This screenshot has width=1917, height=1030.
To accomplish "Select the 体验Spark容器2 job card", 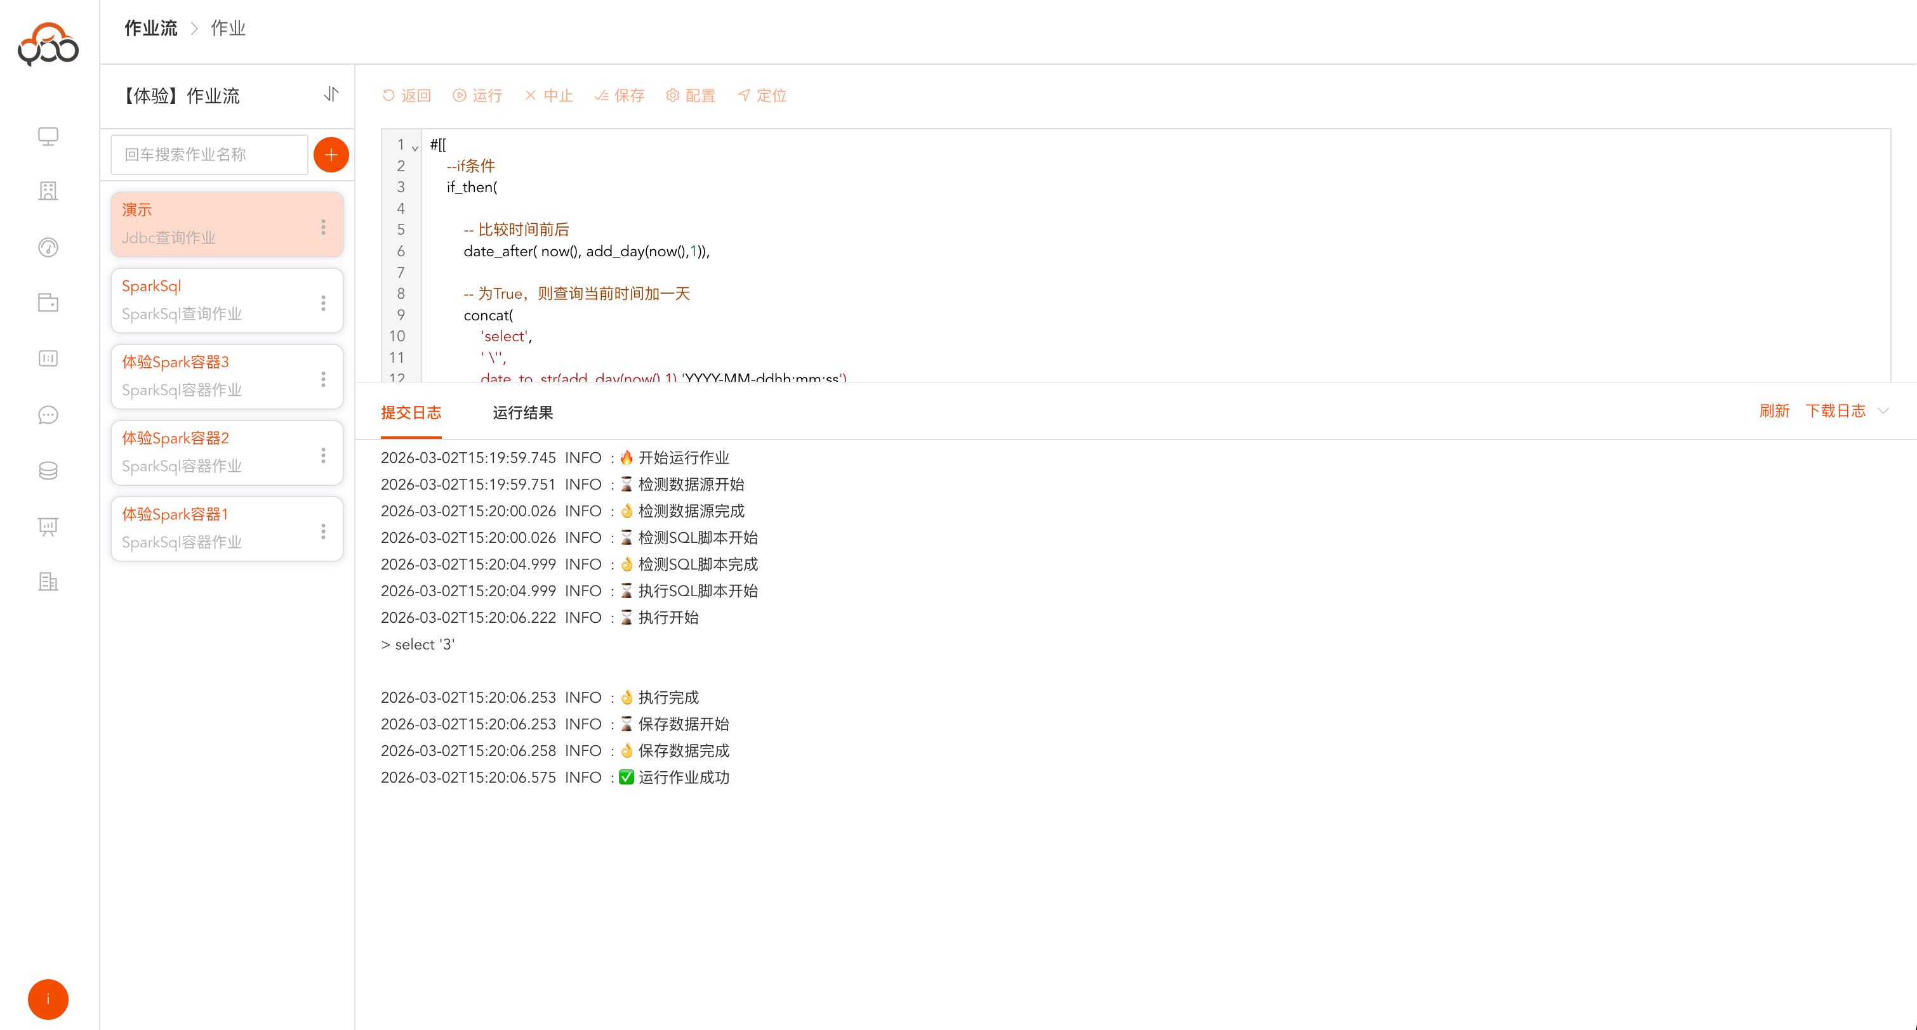I will coord(216,452).
